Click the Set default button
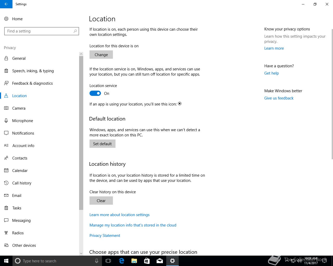 [103, 144]
